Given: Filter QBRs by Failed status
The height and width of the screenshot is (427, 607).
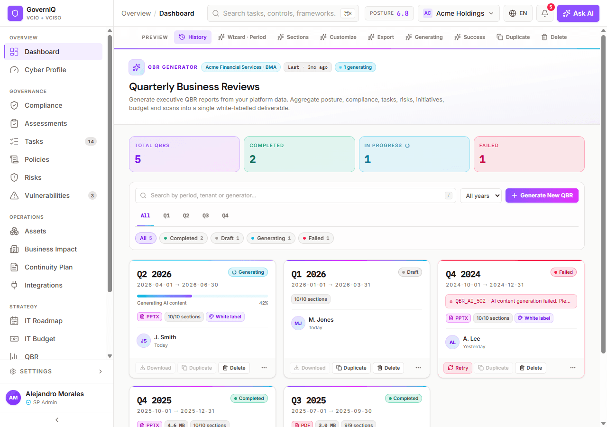Looking at the screenshot, I should tap(316, 238).
